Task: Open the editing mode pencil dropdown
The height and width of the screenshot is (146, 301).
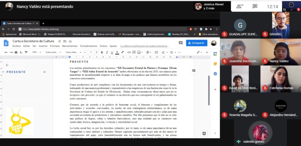Action: coord(200,52)
